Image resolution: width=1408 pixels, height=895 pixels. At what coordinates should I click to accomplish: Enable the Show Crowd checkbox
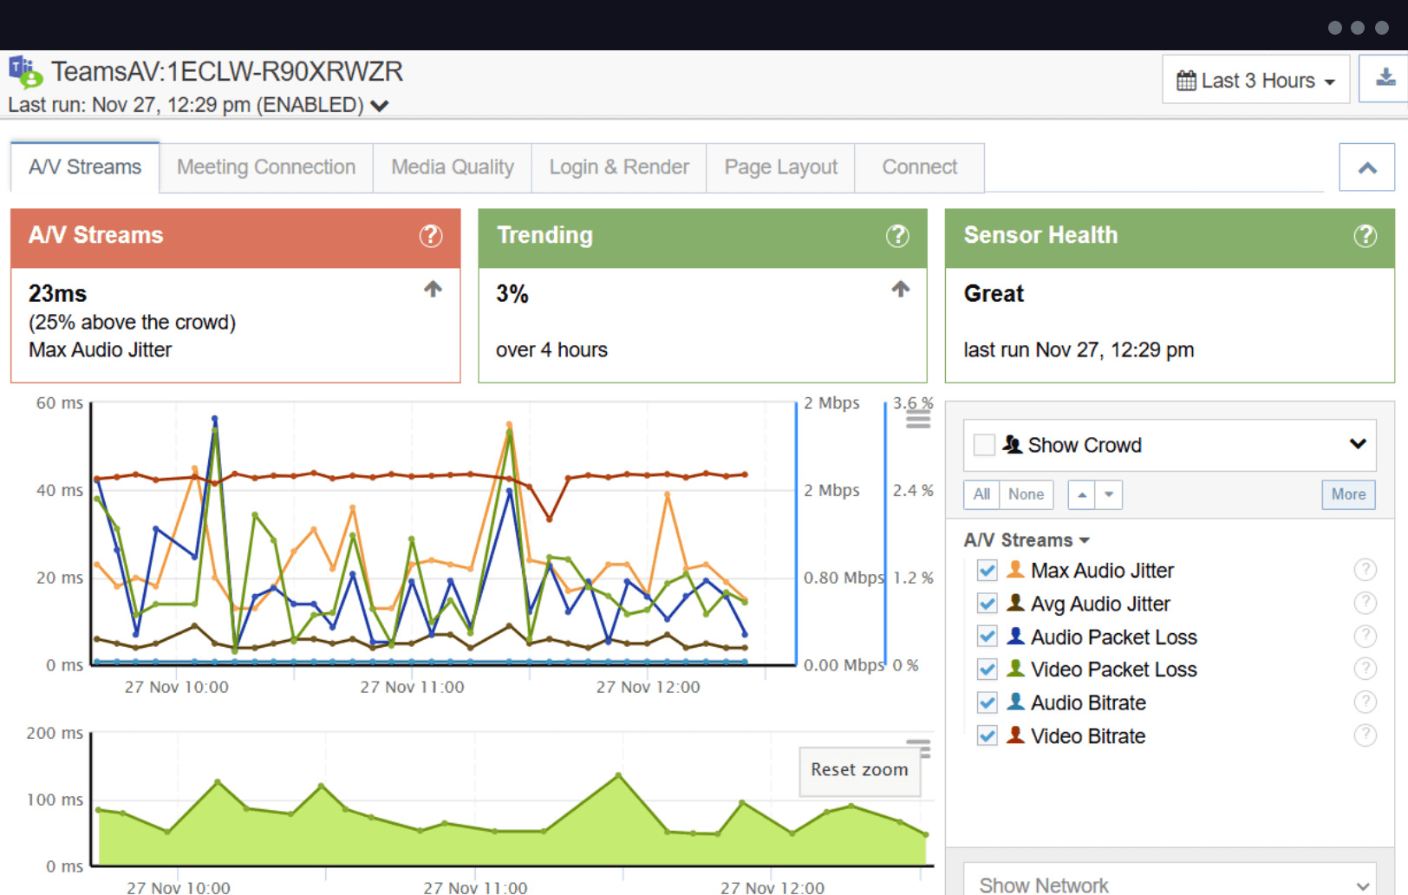984,444
